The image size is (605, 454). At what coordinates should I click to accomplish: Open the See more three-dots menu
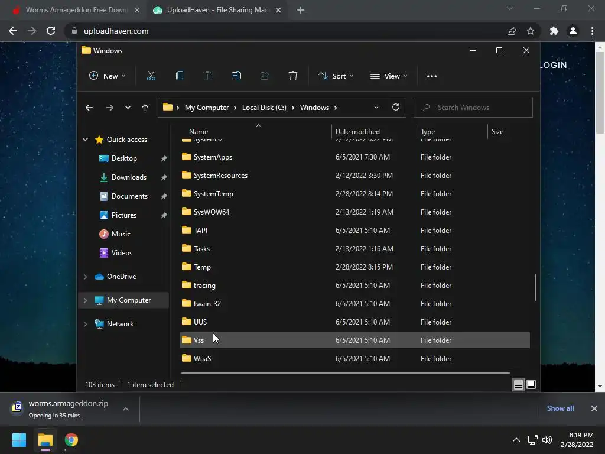[x=432, y=76]
